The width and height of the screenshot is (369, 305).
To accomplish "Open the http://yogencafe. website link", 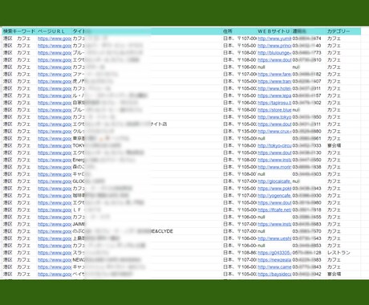I will pyautogui.click(x=274, y=196).
